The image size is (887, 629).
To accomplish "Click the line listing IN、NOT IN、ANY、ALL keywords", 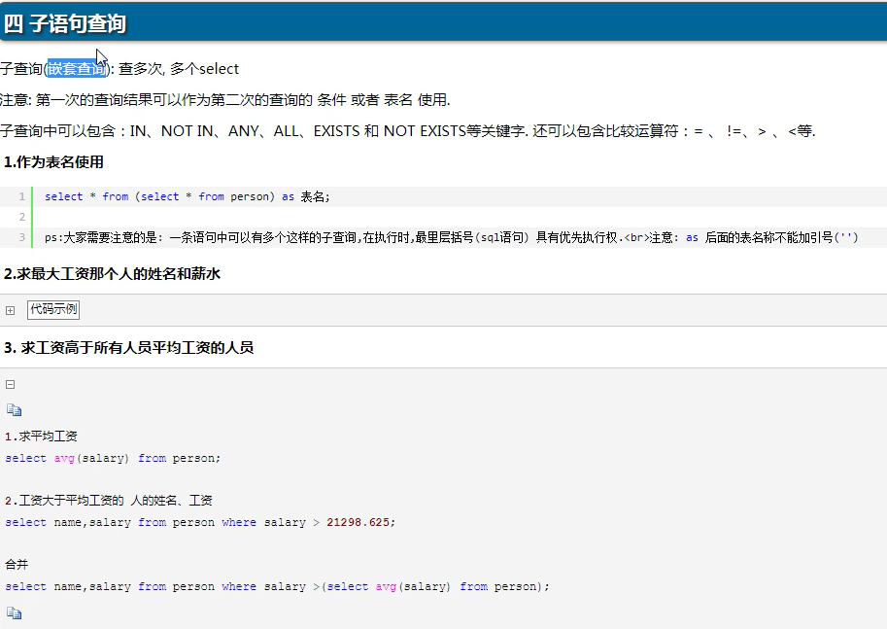I will (407, 131).
